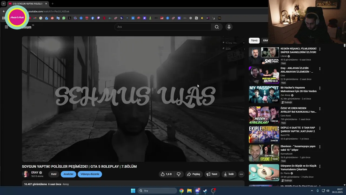Open the ERAY channel name link

[35, 173]
